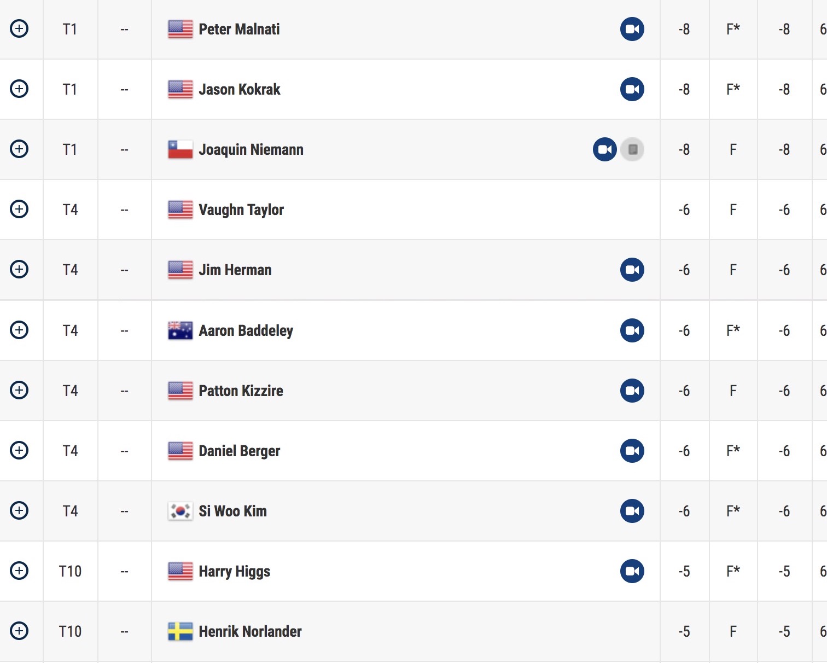Expand Si Woo Kim's scorecard
Viewport: 827px width, 663px height.
click(19, 510)
